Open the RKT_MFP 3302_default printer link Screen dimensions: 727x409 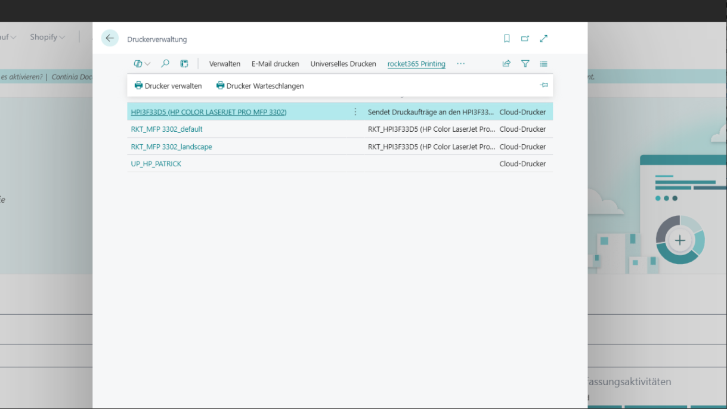click(167, 129)
